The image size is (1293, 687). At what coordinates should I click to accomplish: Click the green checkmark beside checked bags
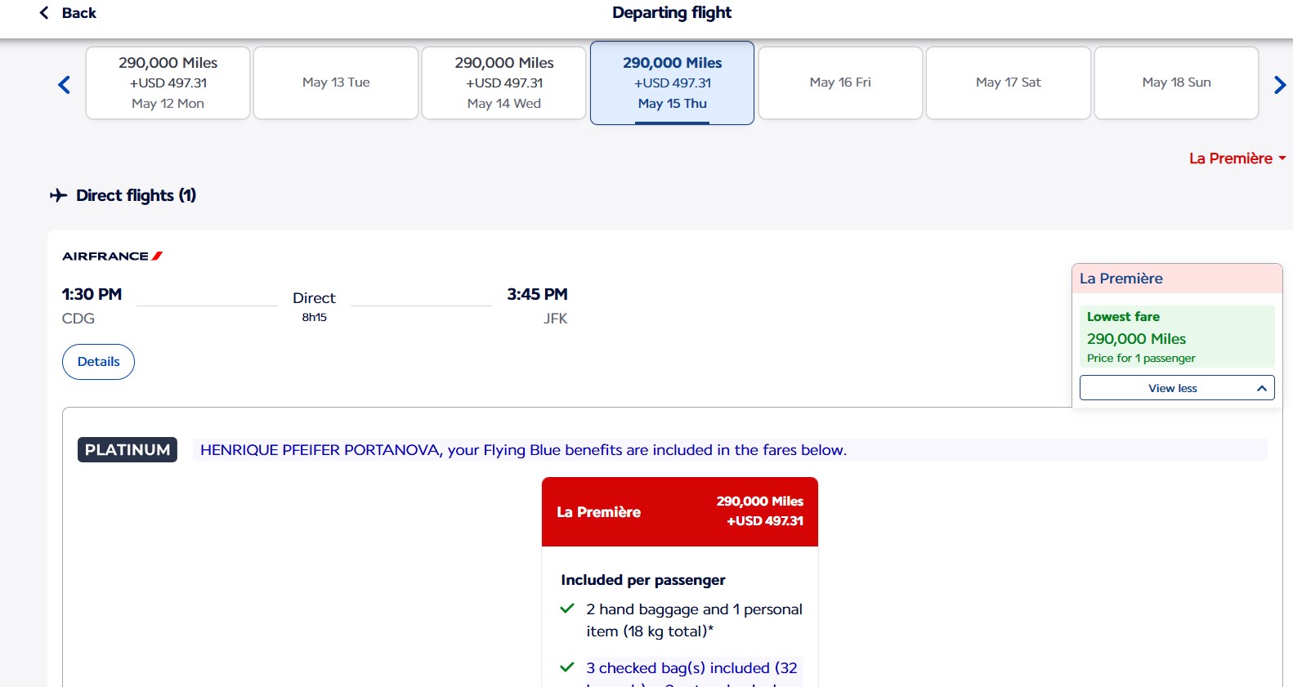click(567, 667)
